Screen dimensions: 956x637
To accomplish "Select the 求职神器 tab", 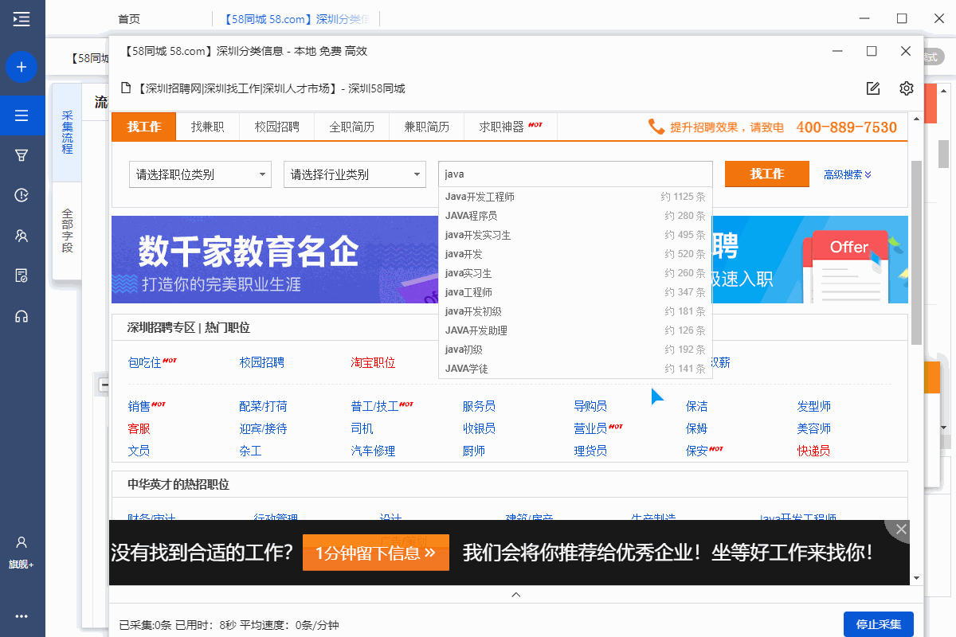I will [x=510, y=127].
